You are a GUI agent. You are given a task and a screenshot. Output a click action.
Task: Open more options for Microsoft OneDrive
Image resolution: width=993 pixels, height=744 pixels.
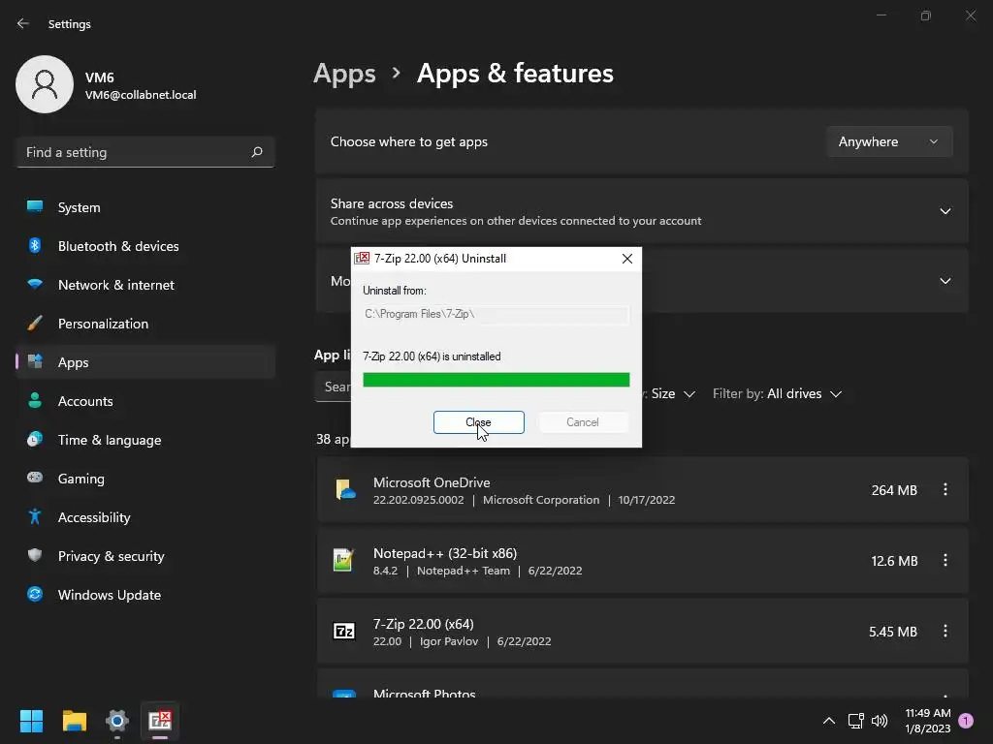pos(945,489)
